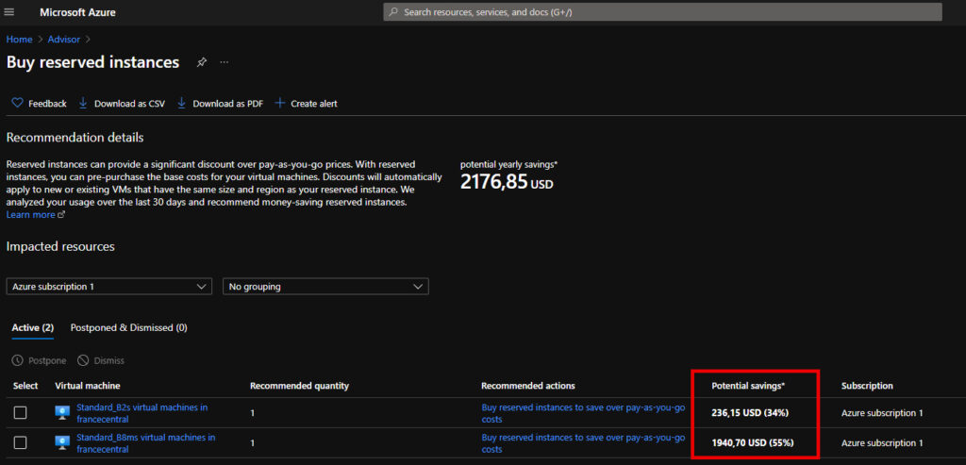
Task: Click the Microsoft Azure logo text
Action: pos(77,12)
